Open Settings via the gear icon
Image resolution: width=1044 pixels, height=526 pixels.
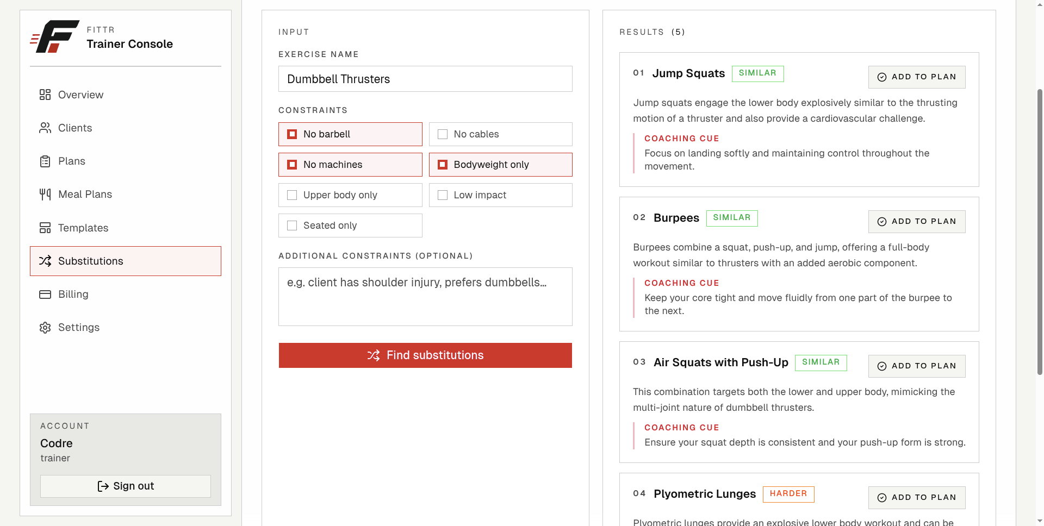[45, 328]
